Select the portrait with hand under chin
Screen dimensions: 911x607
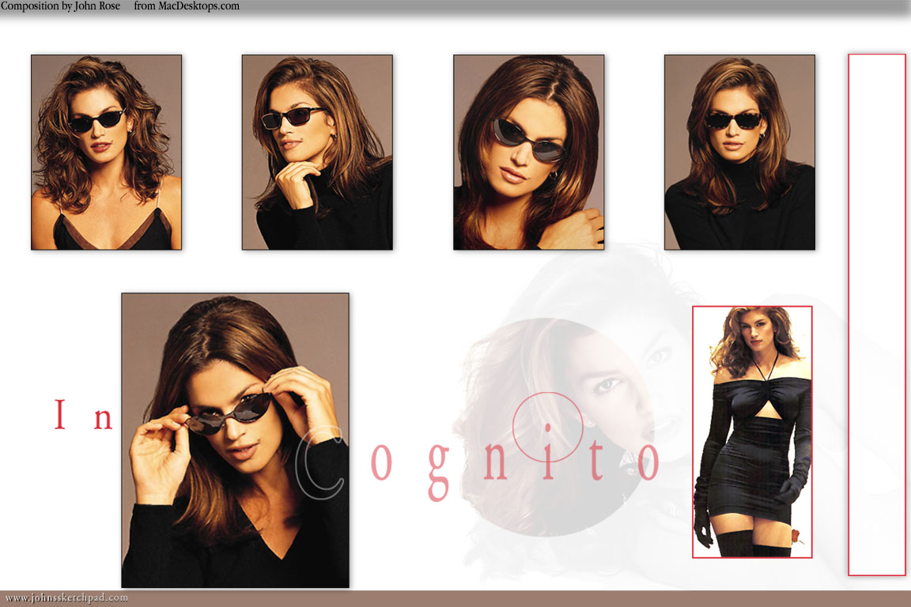317,153
